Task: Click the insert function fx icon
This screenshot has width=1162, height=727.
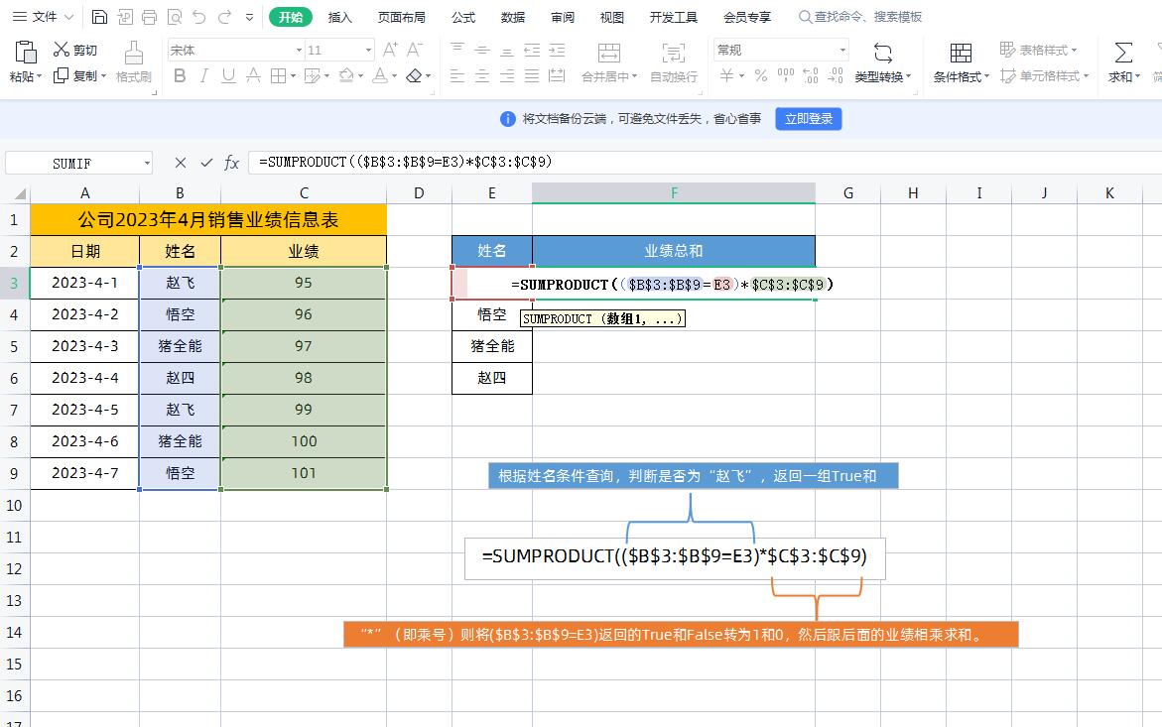Action: [231, 163]
